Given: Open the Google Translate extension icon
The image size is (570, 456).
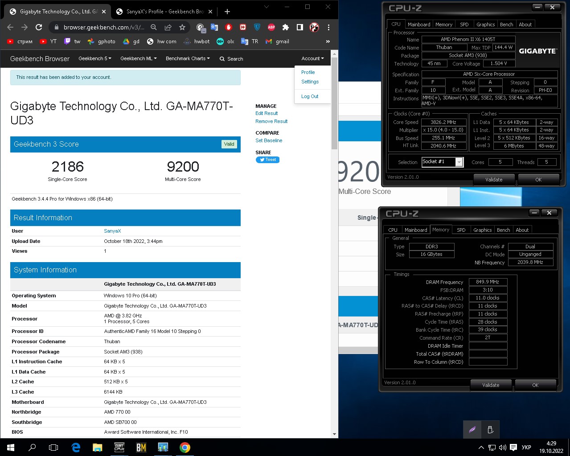Looking at the screenshot, I should [x=214, y=27].
